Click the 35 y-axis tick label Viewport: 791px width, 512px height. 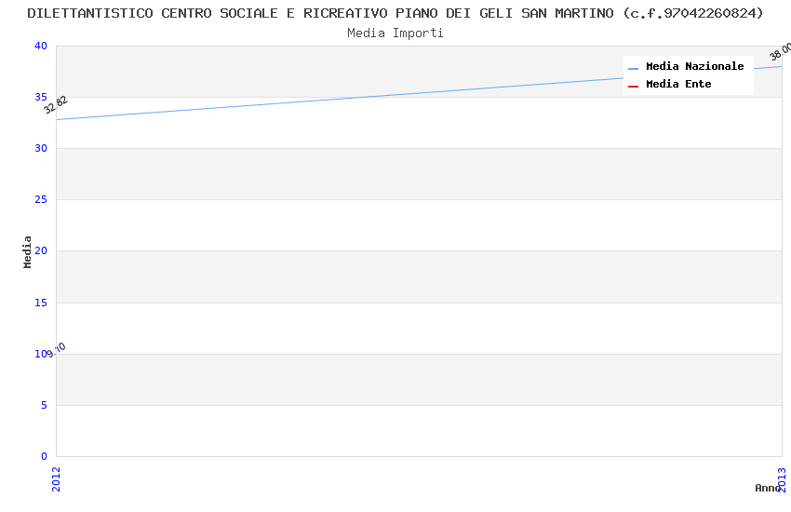(40, 98)
